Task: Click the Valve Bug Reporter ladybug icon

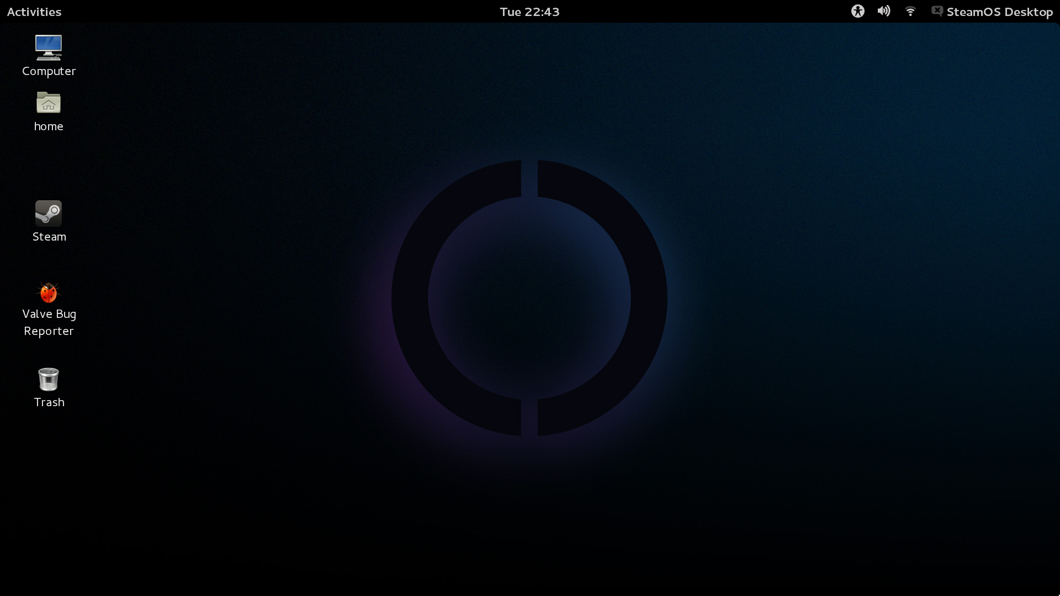Action: point(49,292)
